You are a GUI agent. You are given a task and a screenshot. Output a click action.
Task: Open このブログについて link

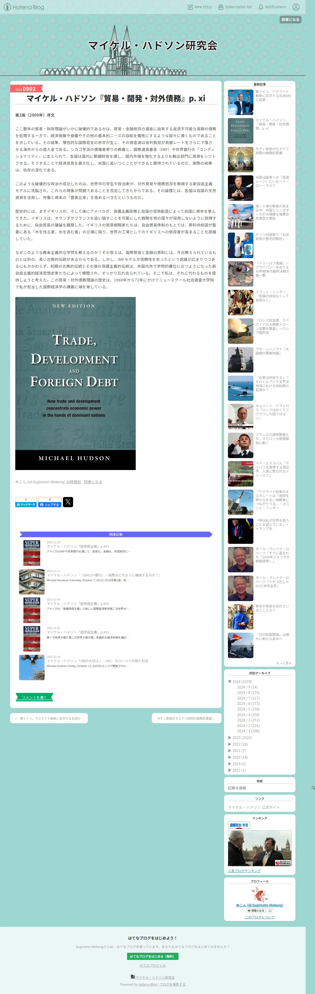coord(259,917)
